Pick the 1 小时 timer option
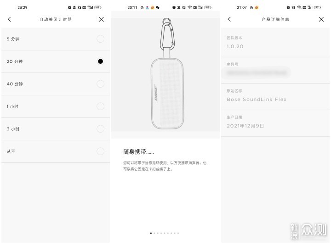The width and height of the screenshot is (331, 244). [x=56, y=106]
